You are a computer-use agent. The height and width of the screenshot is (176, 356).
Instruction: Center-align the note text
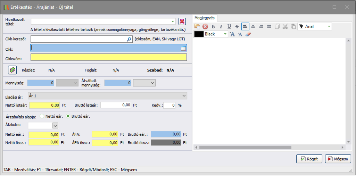tap(253, 26)
